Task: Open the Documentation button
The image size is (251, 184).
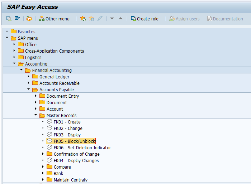Action: [x=225, y=19]
